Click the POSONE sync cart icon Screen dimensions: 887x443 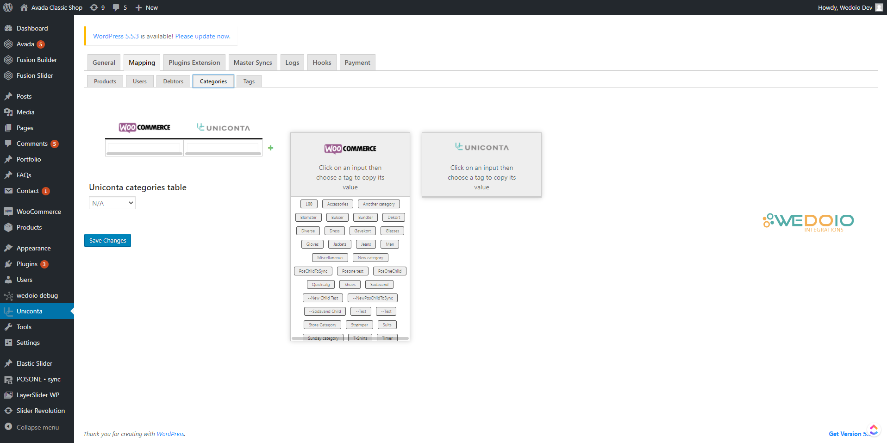[8, 379]
